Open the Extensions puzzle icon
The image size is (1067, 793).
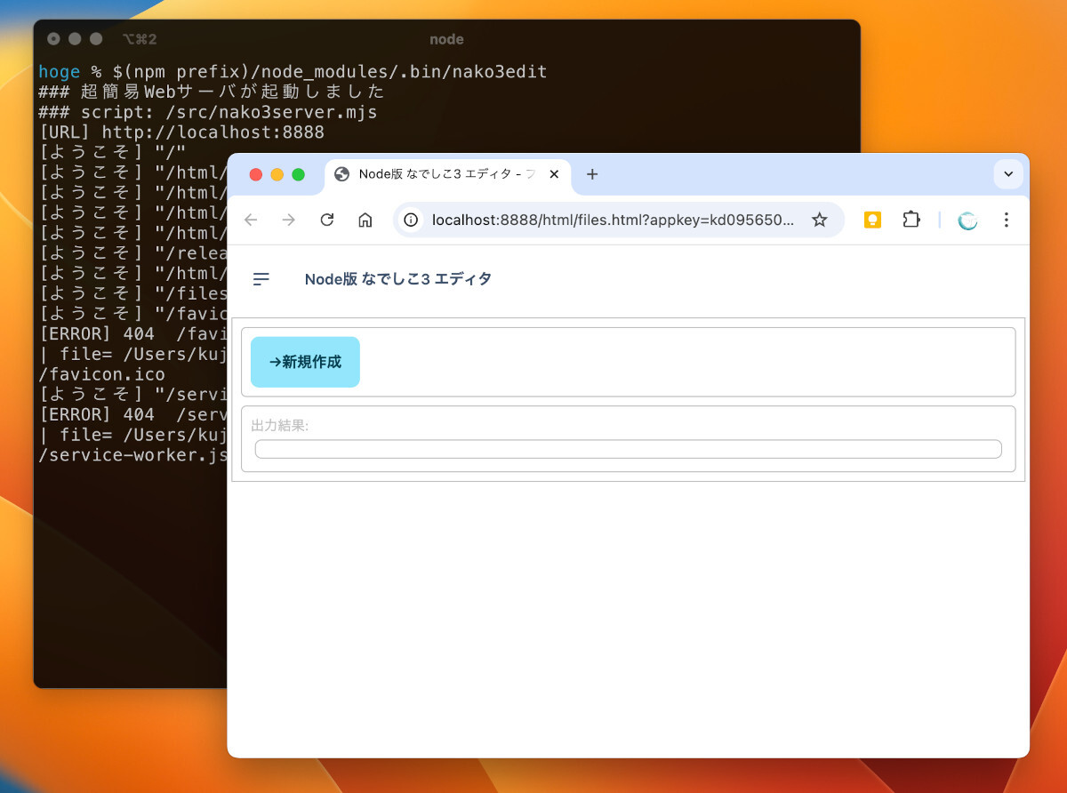click(911, 220)
